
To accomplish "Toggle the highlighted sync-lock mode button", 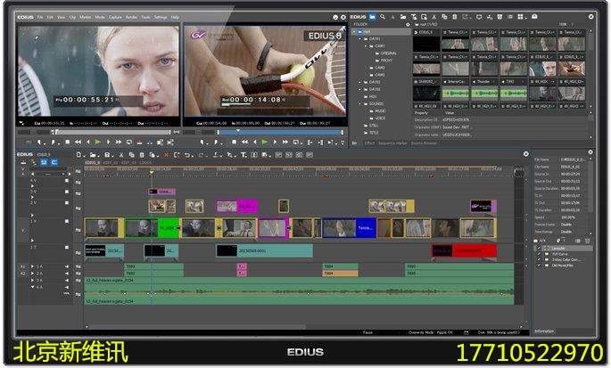I will coord(44,162).
